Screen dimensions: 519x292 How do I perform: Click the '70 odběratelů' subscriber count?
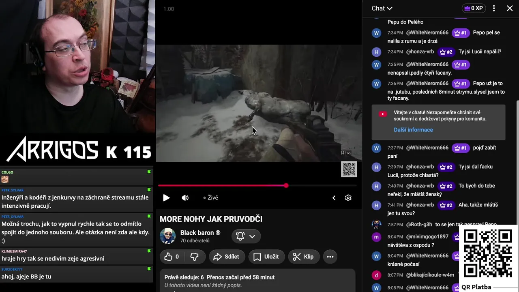[x=195, y=240]
